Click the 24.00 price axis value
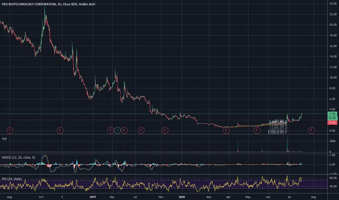The height and width of the screenshot is (200, 339). [333, 4]
